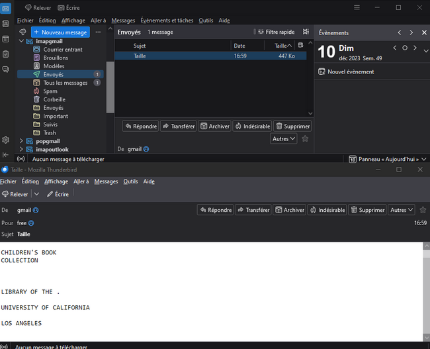Click next arrow in Évènements header
Screen dimensions: 430x349
(411, 32)
